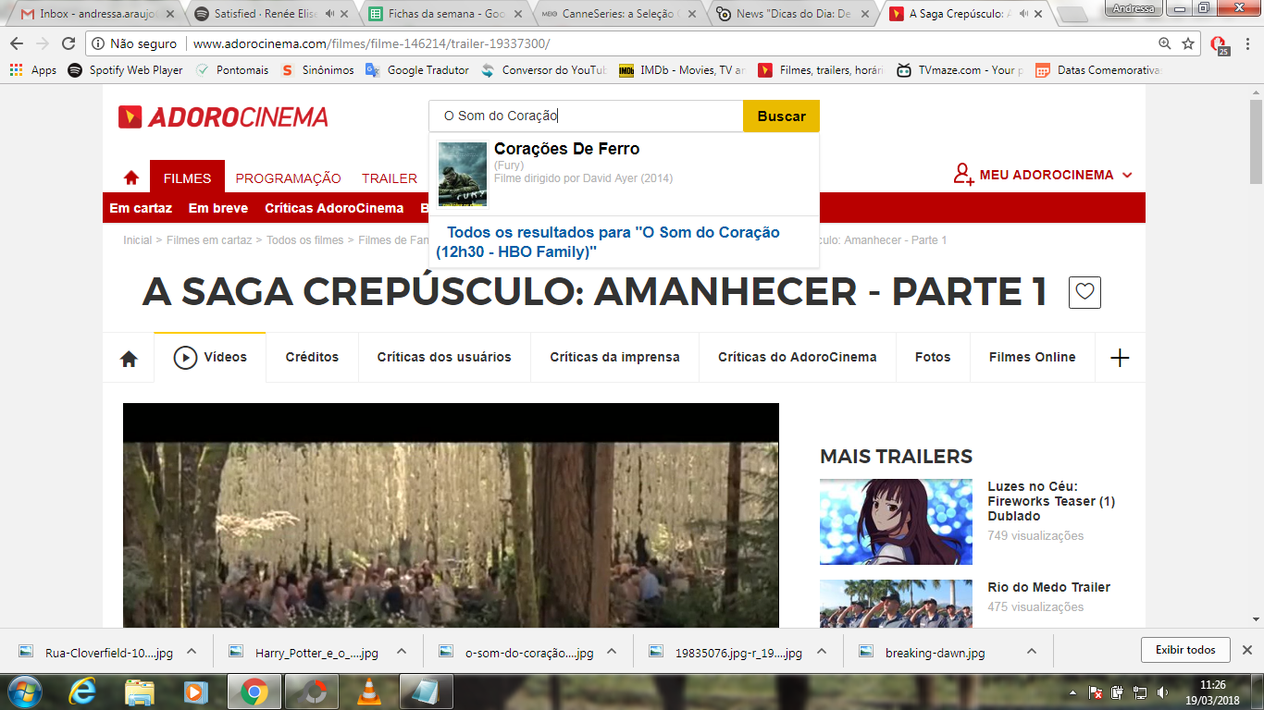
Task: Open the Chrome menu with the three dots
Action: (x=1248, y=43)
